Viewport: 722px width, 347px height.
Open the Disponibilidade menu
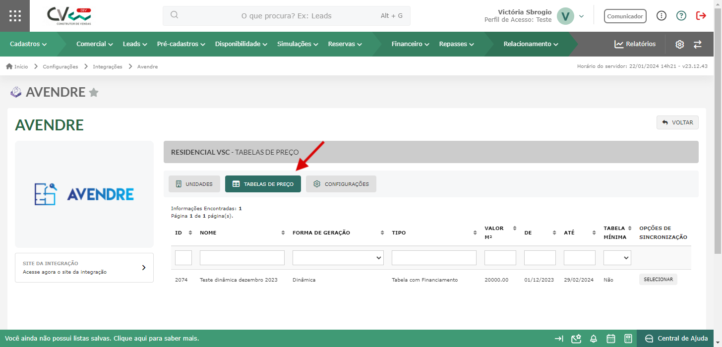241,44
